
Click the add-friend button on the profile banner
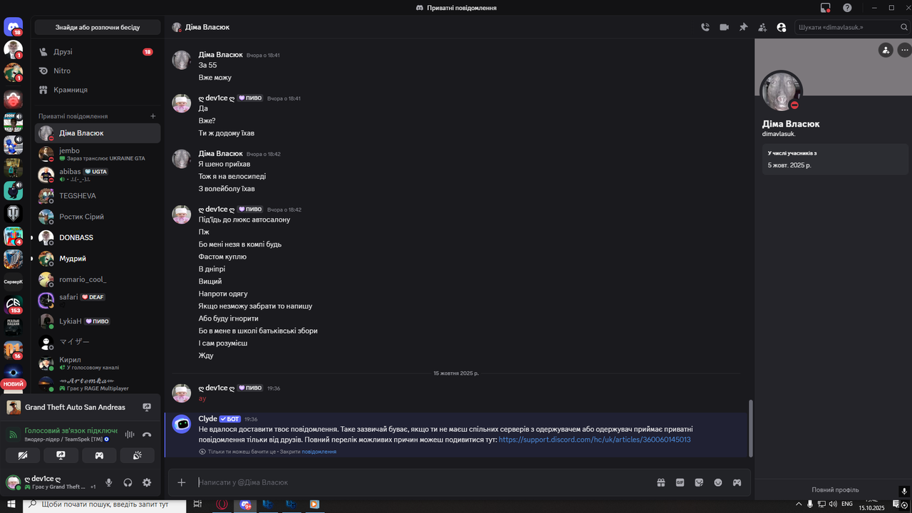tap(886, 50)
